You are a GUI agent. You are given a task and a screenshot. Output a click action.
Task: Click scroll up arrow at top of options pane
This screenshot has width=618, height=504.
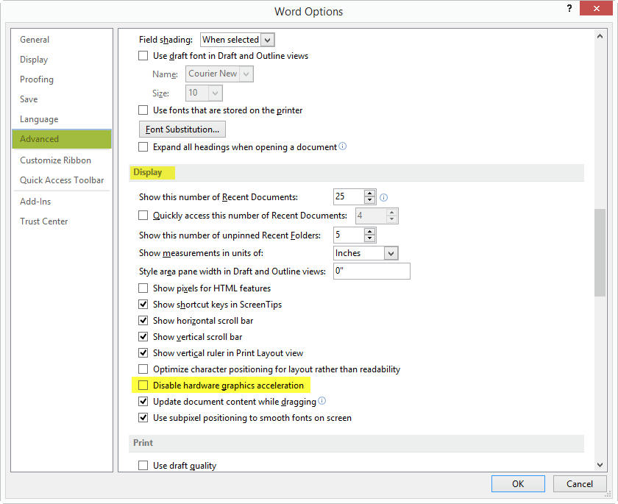pos(600,36)
